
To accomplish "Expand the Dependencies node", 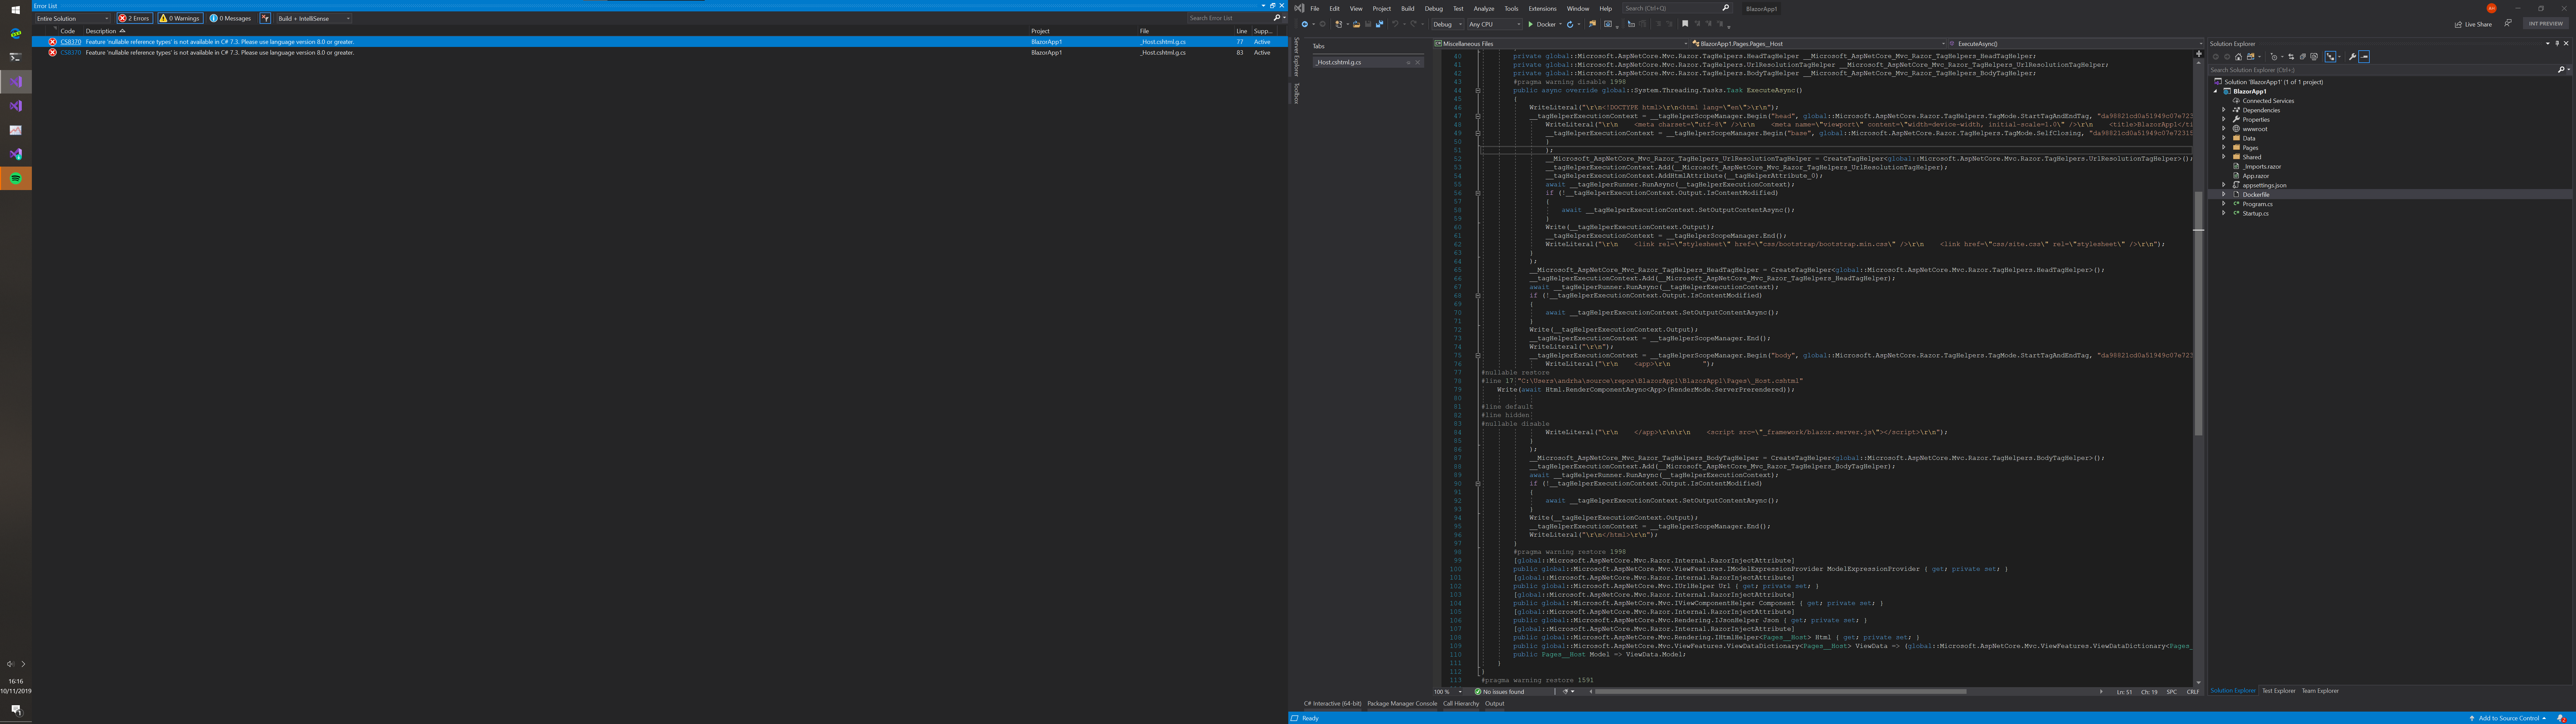I will point(2224,110).
